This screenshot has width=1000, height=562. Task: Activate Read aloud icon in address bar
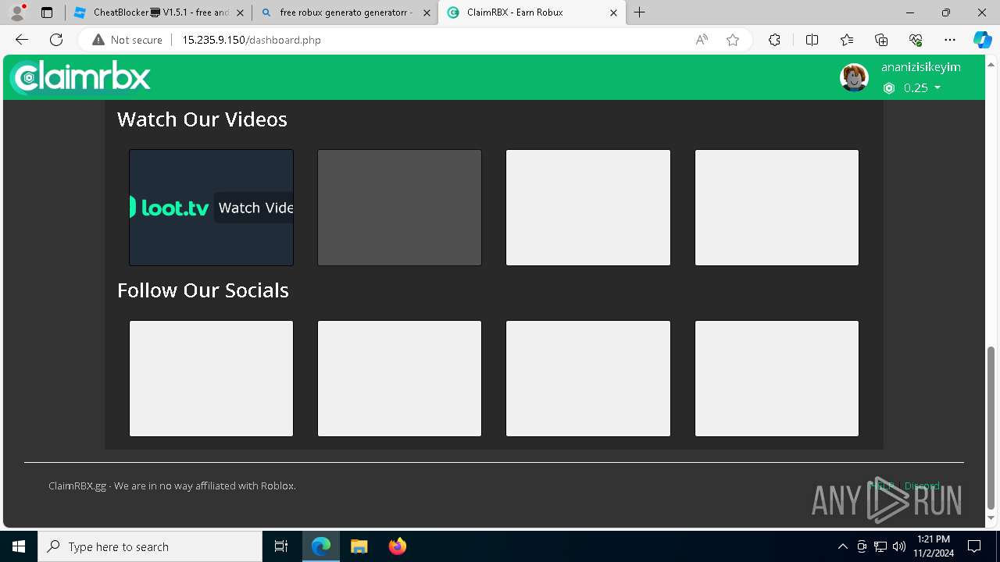click(702, 40)
